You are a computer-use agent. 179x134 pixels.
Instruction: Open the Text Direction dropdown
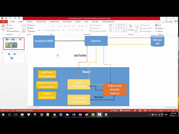(96, 25)
